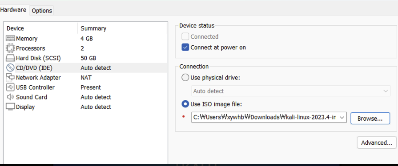Image resolution: width=398 pixels, height=166 pixels.
Task: Select the Display row label
Action: [25, 107]
